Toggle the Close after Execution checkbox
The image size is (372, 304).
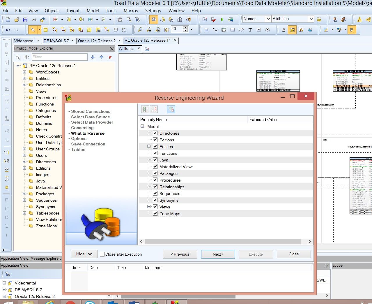coord(102,254)
